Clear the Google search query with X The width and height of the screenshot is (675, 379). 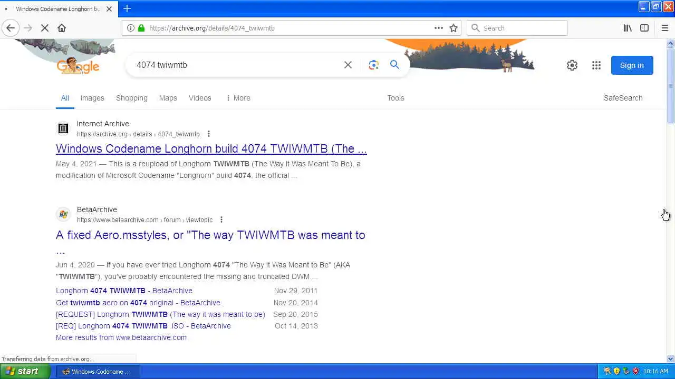(x=348, y=65)
